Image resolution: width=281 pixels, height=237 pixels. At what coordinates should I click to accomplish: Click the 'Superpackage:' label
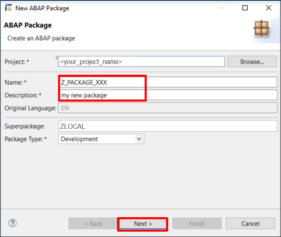(25, 126)
